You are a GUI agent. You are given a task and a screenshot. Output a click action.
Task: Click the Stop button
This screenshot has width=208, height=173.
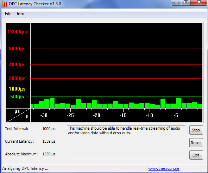(196, 130)
